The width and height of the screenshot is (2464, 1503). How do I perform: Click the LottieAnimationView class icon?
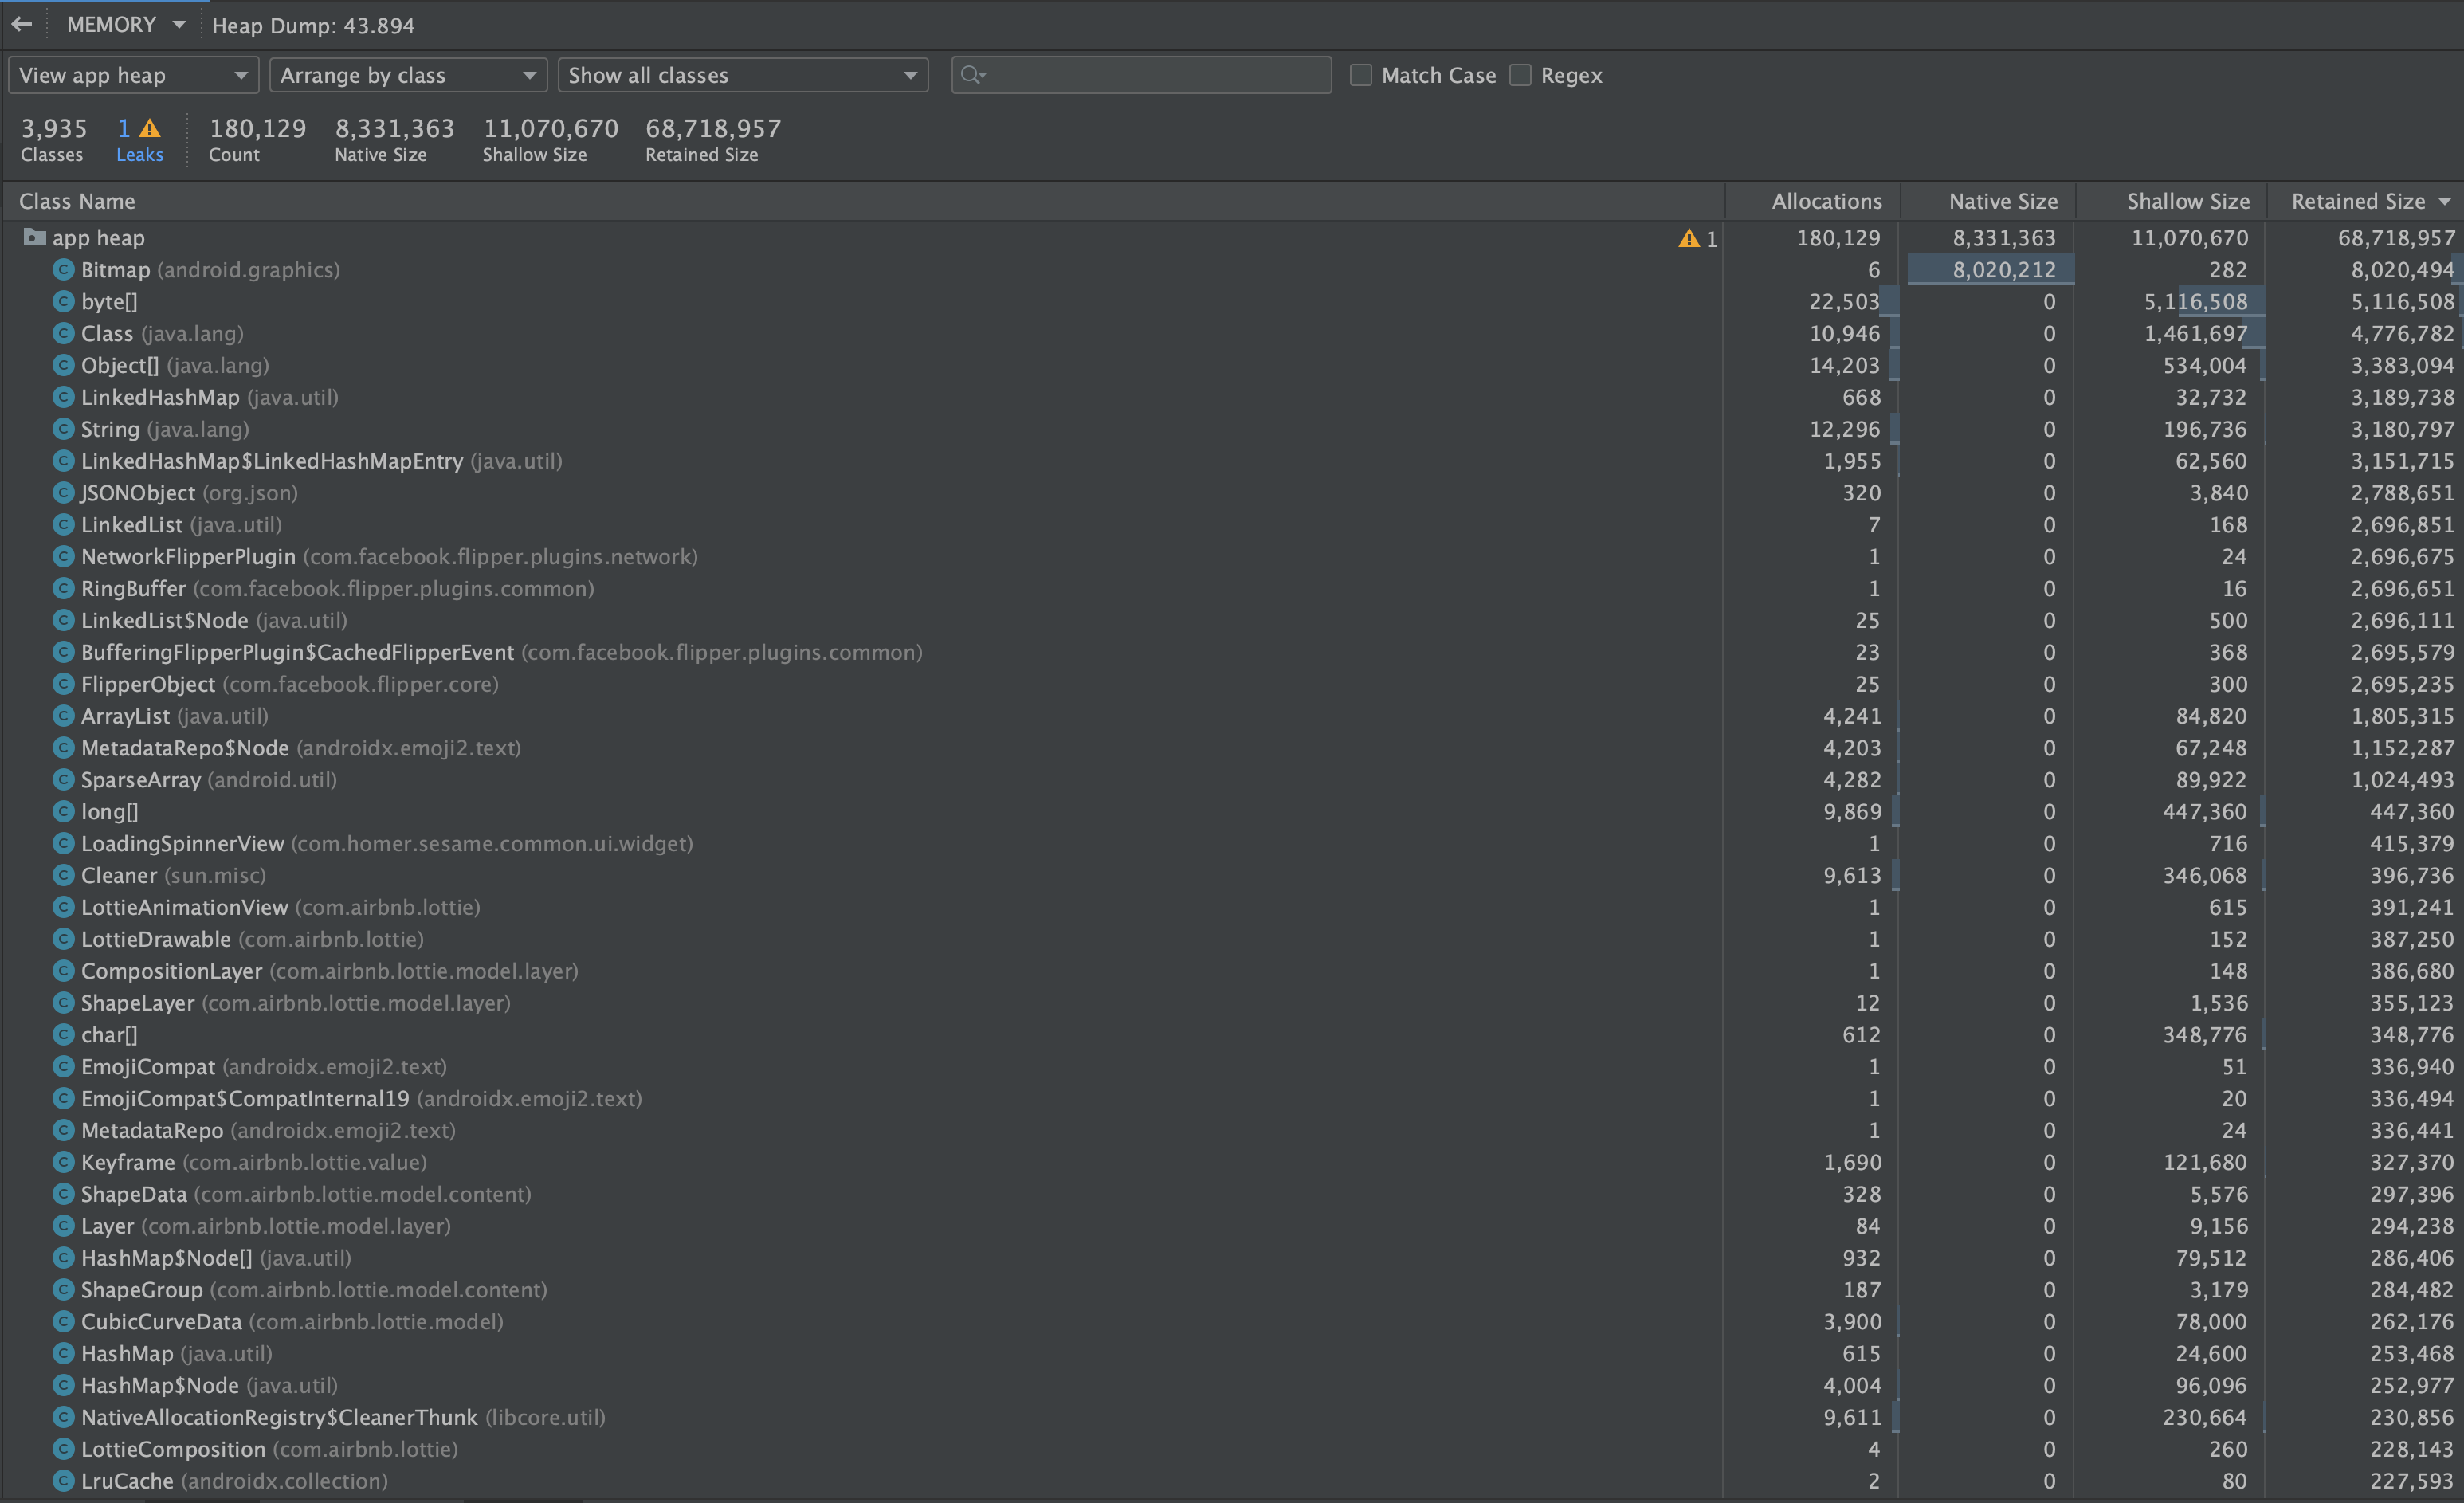pos(63,907)
